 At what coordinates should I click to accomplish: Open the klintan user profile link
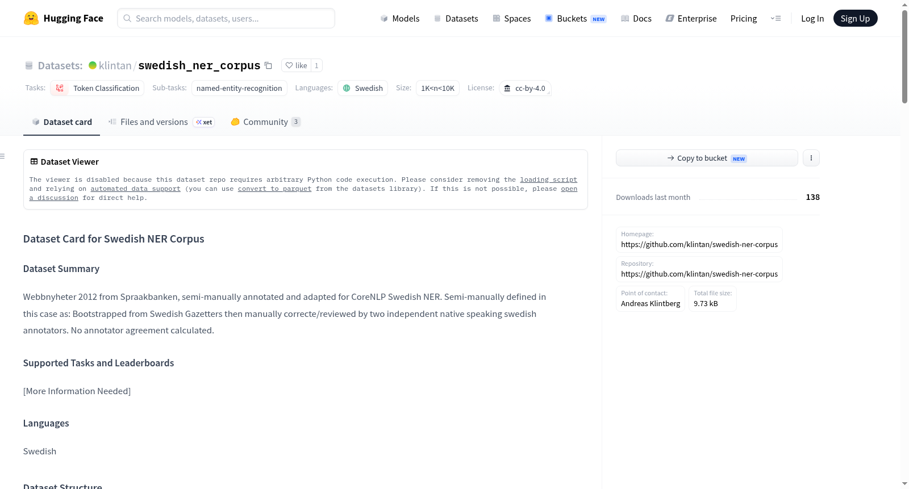click(115, 65)
